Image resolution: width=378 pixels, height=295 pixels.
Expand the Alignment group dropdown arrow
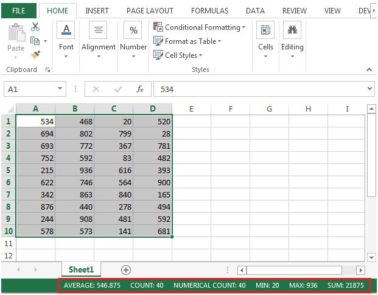99,57
